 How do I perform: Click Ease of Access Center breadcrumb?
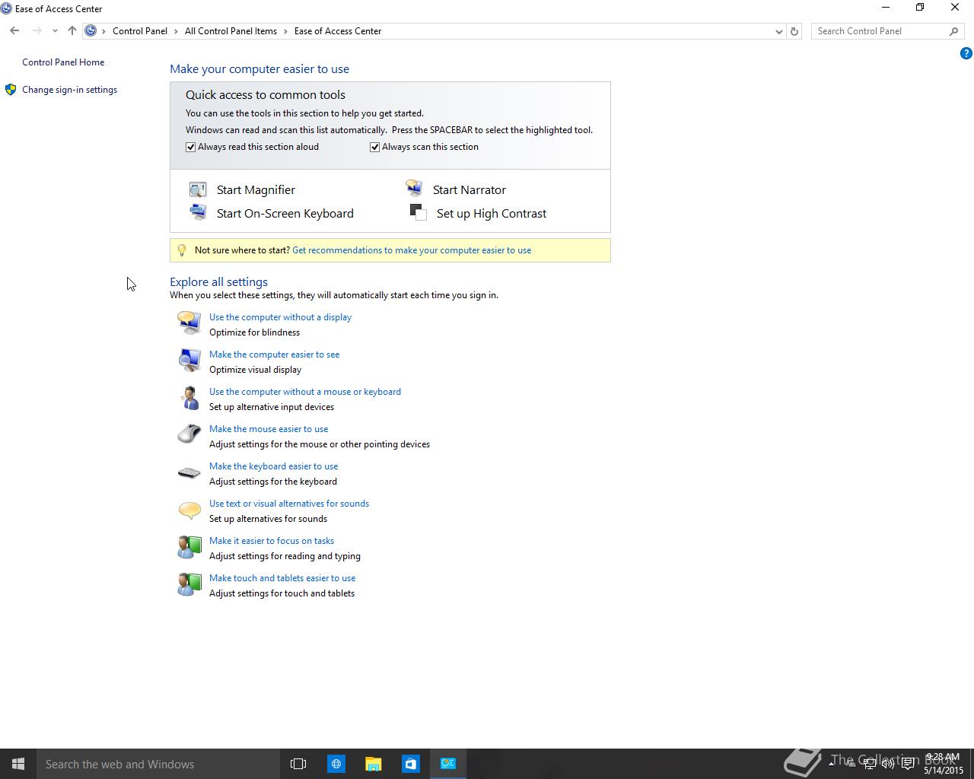click(338, 31)
